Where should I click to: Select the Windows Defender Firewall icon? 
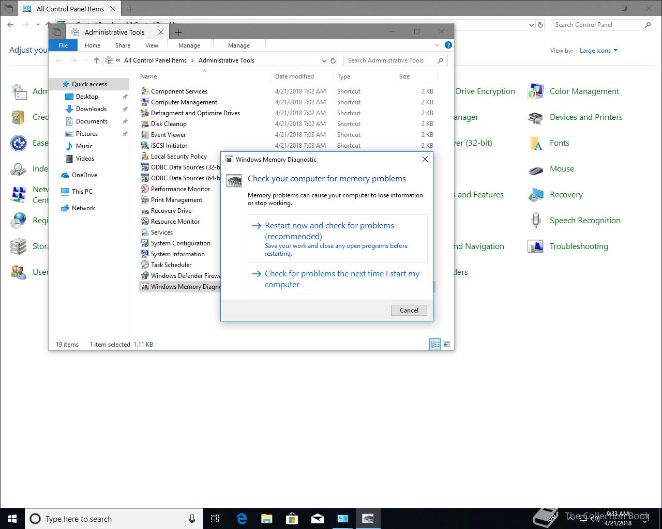tap(145, 276)
